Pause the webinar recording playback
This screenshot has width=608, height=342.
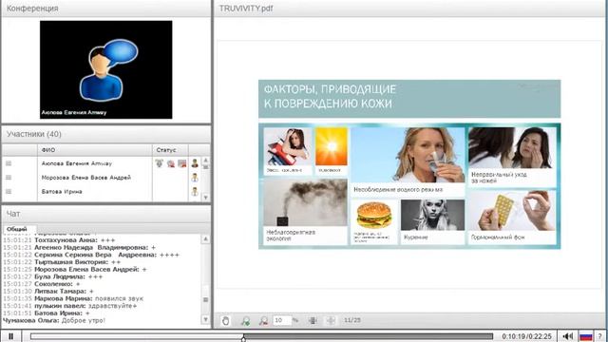[x=10, y=336]
